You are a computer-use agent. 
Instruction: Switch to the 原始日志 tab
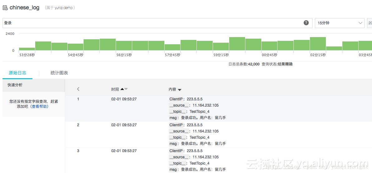[x=17, y=73]
